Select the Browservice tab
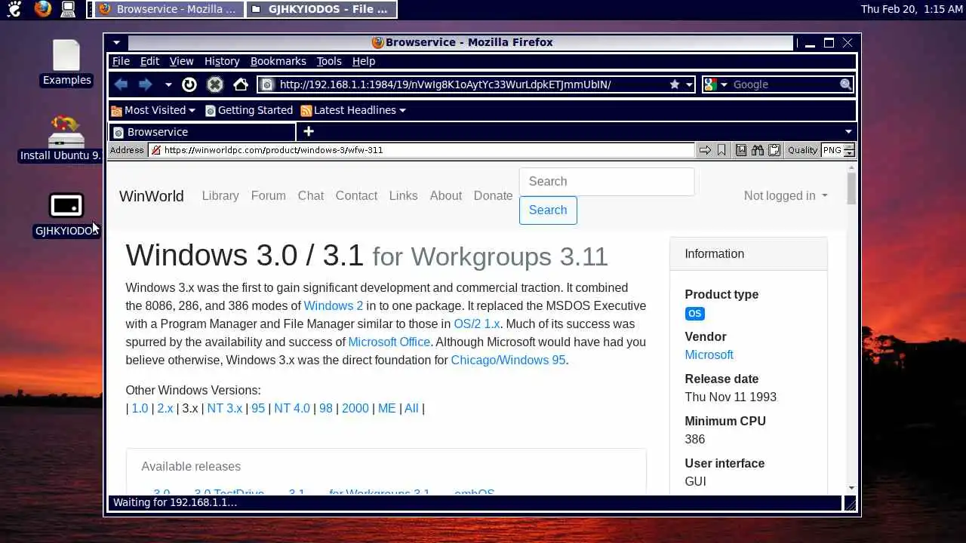Image resolution: width=966 pixels, height=543 pixels. (x=202, y=132)
